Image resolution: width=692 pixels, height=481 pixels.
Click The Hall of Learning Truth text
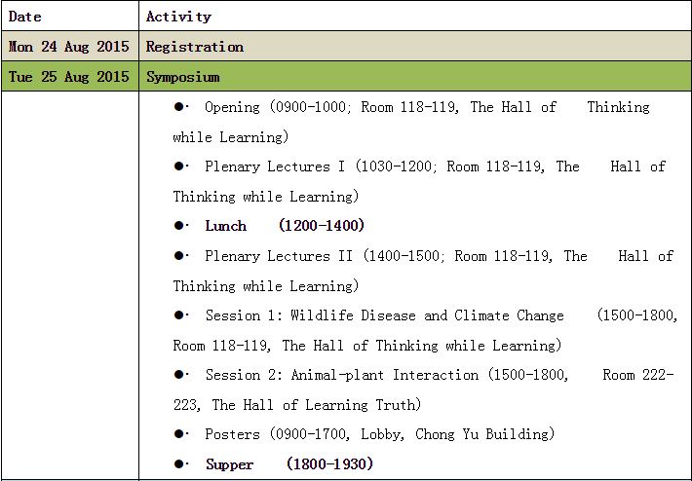coord(316,405)
